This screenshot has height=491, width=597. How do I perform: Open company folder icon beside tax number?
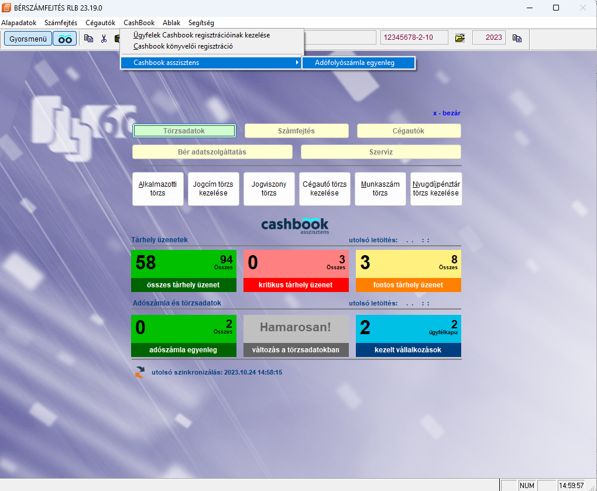click(x=460, y=37)
